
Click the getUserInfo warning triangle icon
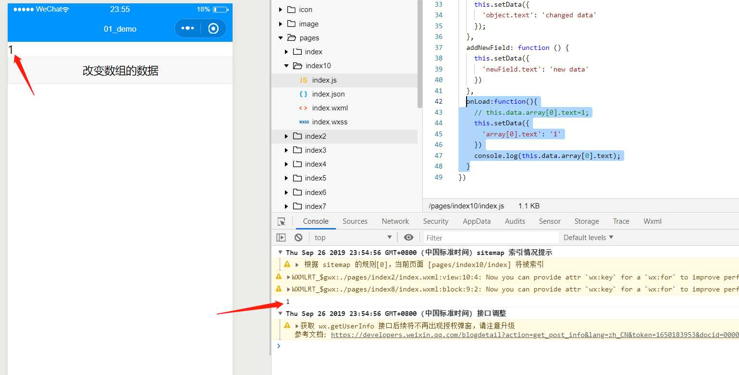click(x=287, y=326)
